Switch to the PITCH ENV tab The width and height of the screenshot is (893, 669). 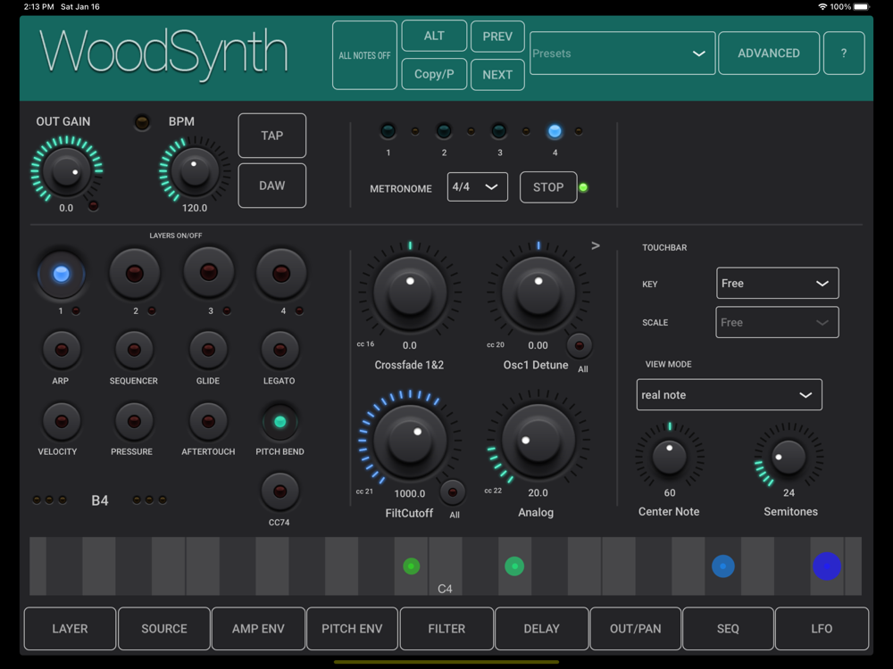tap(352, 629)
